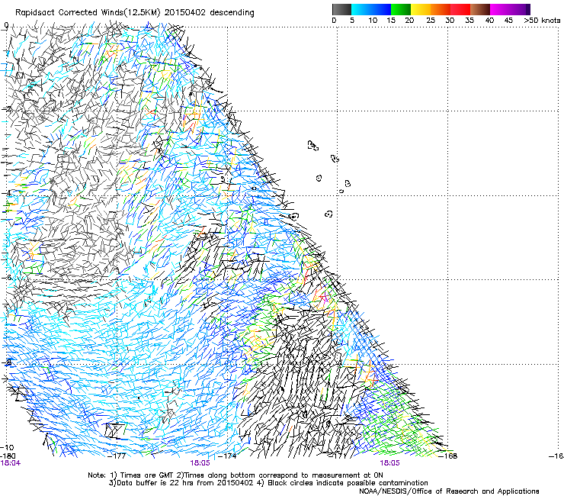Pick the orange 25–30 knots legend segment

441,9
